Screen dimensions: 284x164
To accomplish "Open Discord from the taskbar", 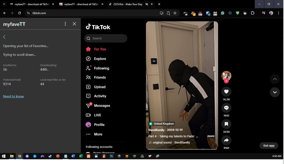I will pyautogui.click(x=27, y=156).
